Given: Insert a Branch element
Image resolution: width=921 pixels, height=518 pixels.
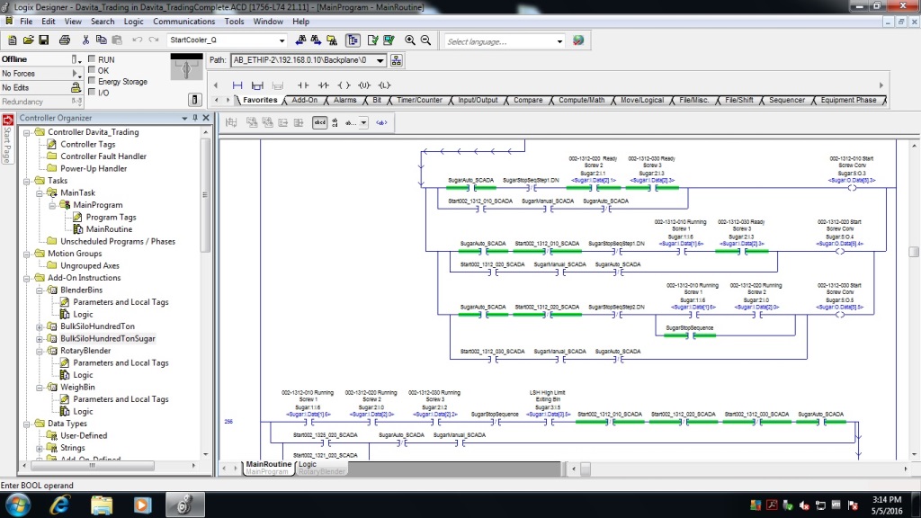Looking at the screenshot, I should 257,85.
